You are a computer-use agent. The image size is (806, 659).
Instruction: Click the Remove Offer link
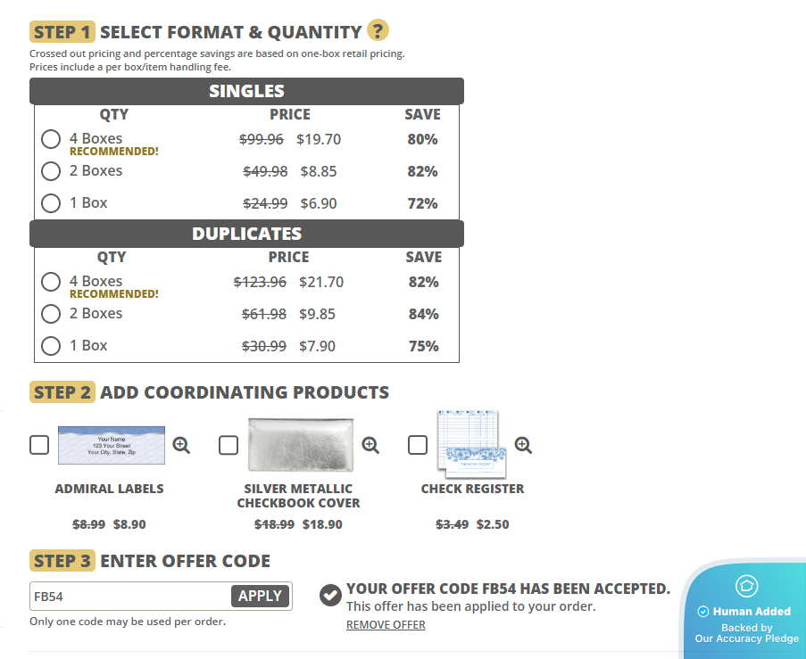click(x=386, y=625)
